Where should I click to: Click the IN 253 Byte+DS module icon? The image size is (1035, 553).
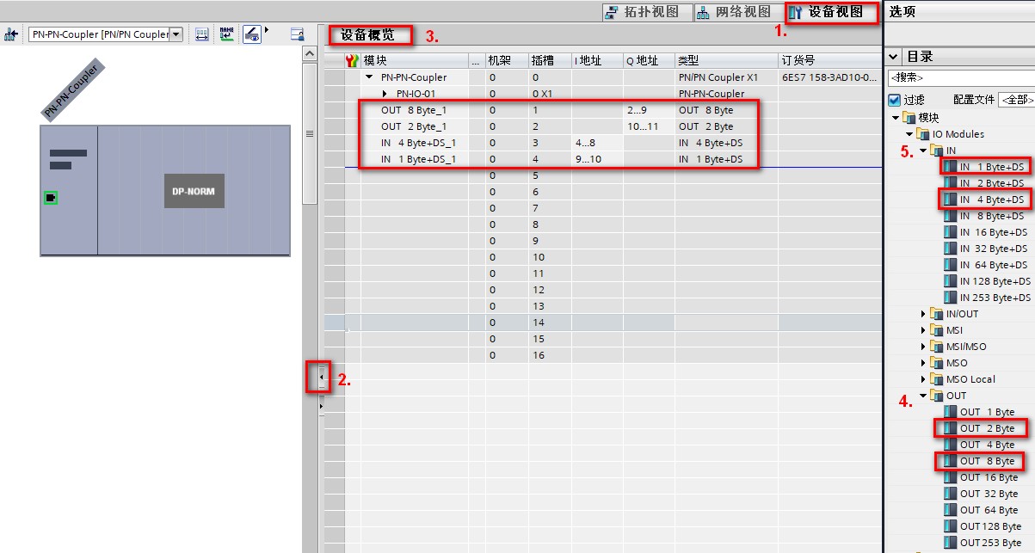coord(950,298)
